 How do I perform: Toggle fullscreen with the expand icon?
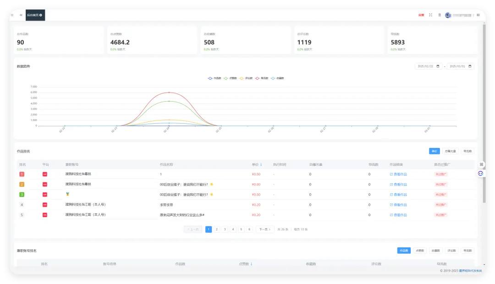pyautogui.click(x=430, y=15)
